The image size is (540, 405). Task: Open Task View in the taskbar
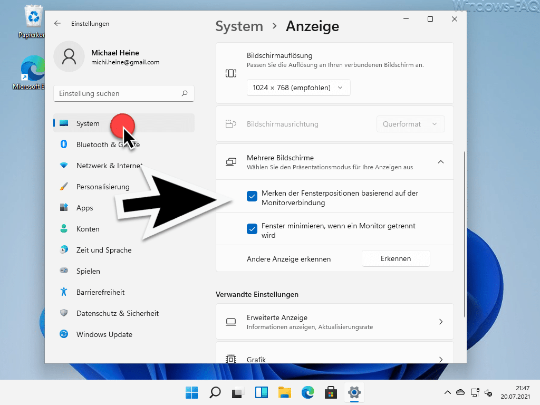[238, 392]
